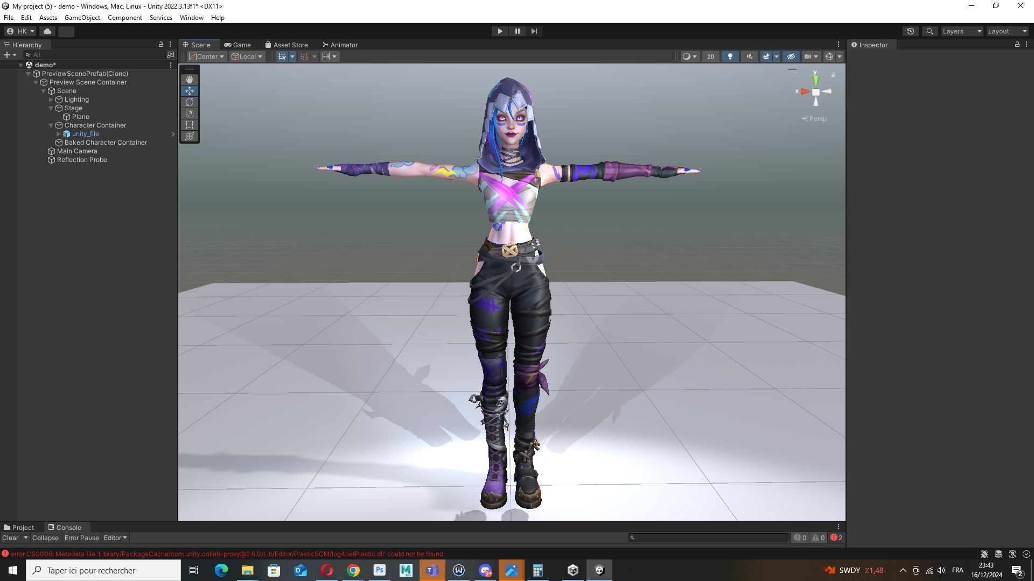Open File Explorer from the taskbar
Viewport: 1034px width, 581px height.
point(247,570)
